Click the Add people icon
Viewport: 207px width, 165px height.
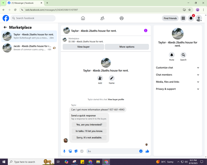click(100, 78)
